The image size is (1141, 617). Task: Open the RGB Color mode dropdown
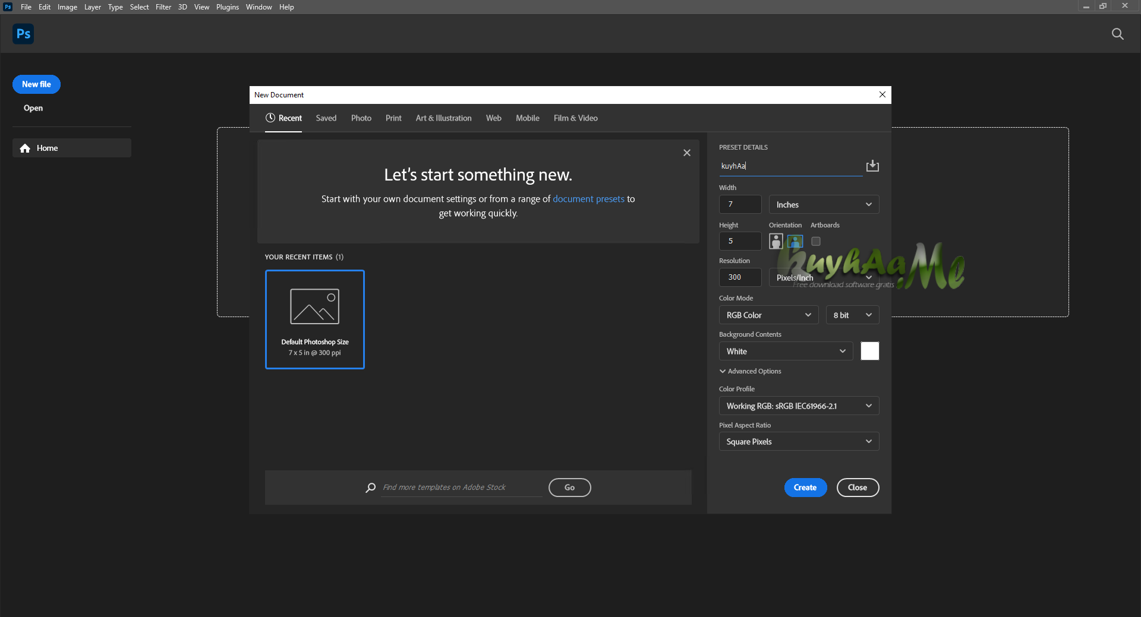768,315
